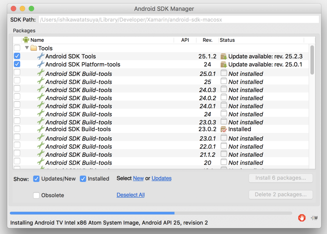This screenshot has width=327, height=234.
Task: Click the log window icon at bottom right
Action: point(314,218)
